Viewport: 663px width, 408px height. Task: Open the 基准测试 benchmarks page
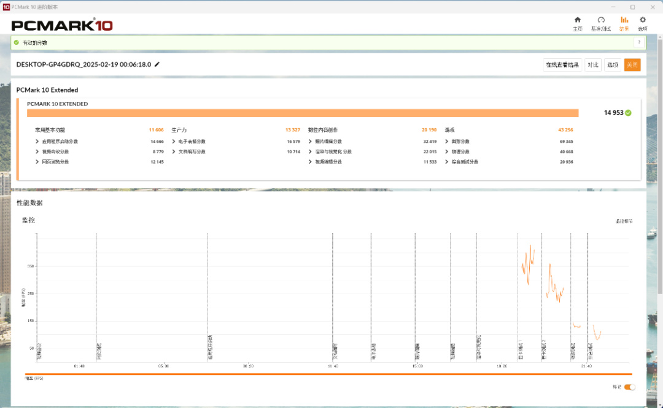click(600, 24)
